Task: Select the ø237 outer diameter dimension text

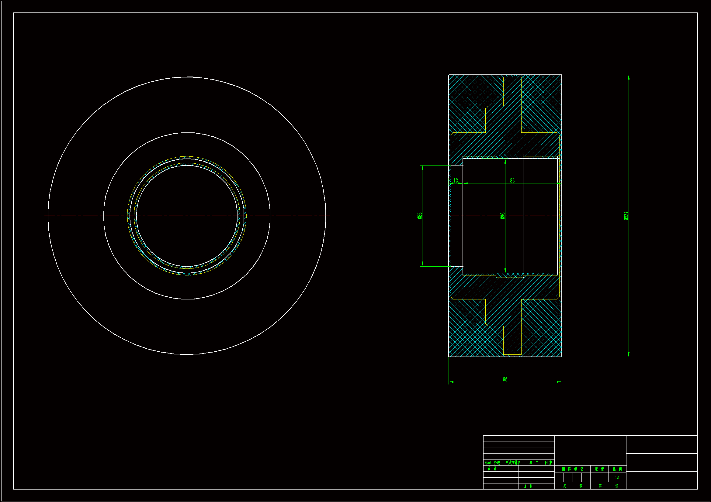Action: click(626, 216)
